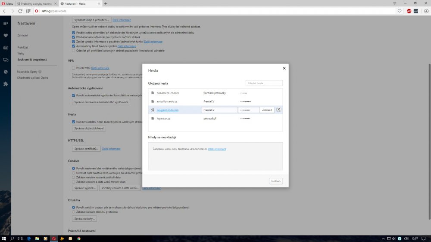Select Zakázat webům obsluhu protokolů radio

[73, 212]
